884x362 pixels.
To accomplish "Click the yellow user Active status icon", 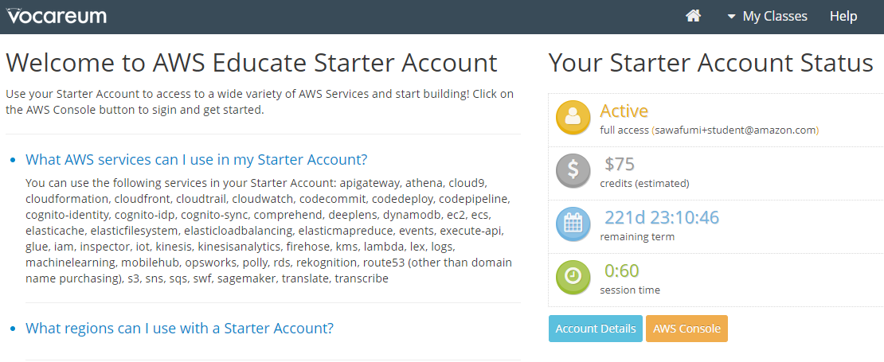I will click(573, 117).
